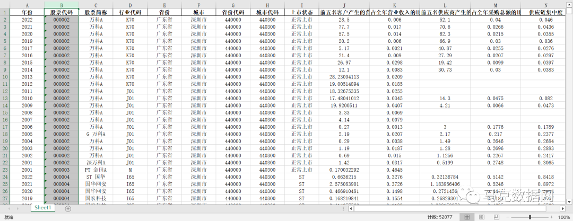573x221 pixels.
Task: Open zoom dialog via 100% label
Action: pos(564,217)
